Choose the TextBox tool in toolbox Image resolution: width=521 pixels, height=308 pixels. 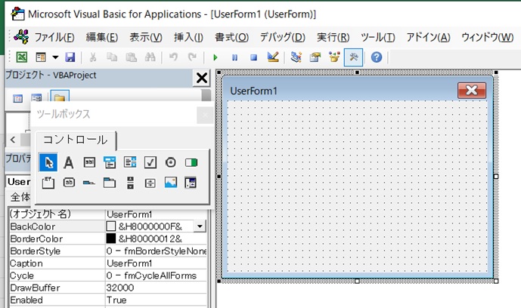(89, 162)
